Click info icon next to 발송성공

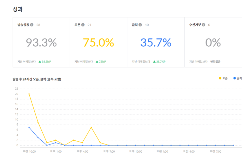pyautogui.click(x=32, y=25)
